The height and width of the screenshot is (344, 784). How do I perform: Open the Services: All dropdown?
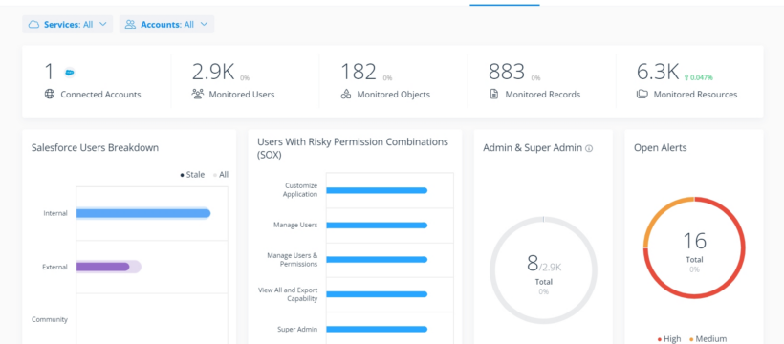[68, 24]
